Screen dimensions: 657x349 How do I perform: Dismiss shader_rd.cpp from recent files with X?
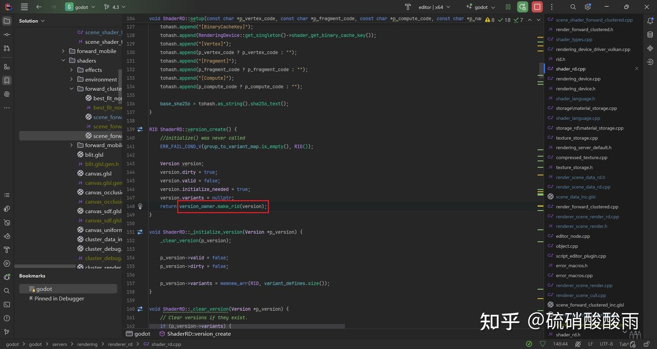(x=636, y=68)
